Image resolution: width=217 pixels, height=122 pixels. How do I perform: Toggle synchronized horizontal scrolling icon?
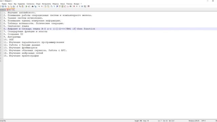click(48, 6)
